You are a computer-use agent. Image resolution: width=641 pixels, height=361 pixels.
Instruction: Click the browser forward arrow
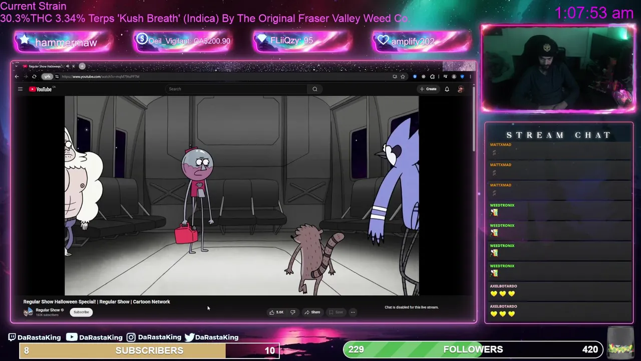pos(26,77)
